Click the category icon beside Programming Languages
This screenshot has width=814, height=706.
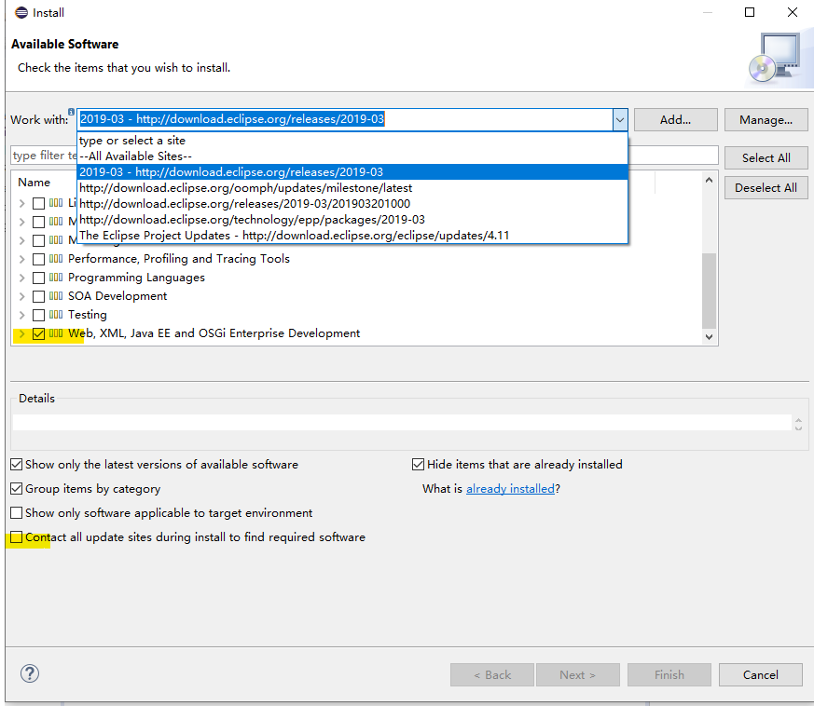tap(56, 277)
